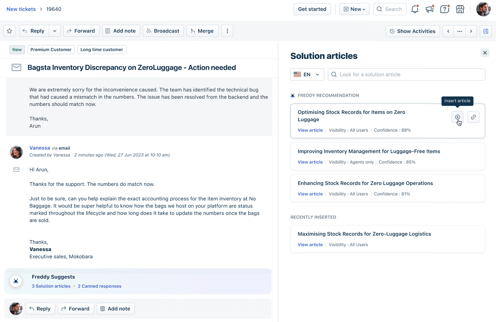Image resolution: width=496 pixels, height=322 pixels.
Task: Open the marketplace store icon
Action: (460, 9)
